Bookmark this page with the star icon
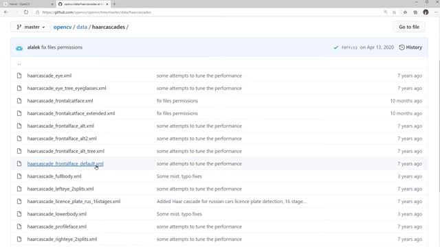 pos(394,12)
